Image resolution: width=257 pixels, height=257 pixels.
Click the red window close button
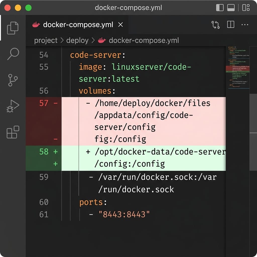tap(8, 8)
